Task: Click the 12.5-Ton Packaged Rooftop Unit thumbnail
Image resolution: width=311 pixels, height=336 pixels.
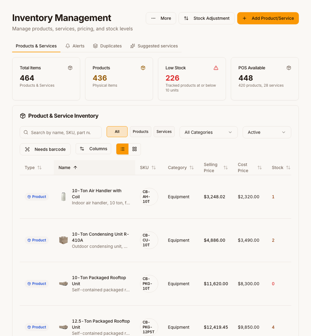Action: [x=63, y=327]
